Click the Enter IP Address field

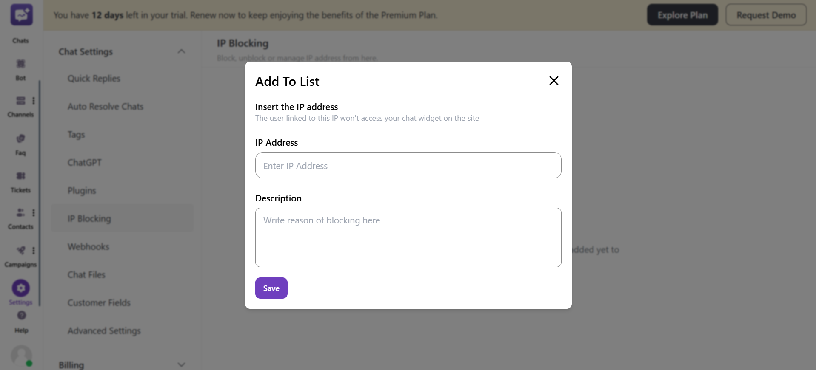408,165
